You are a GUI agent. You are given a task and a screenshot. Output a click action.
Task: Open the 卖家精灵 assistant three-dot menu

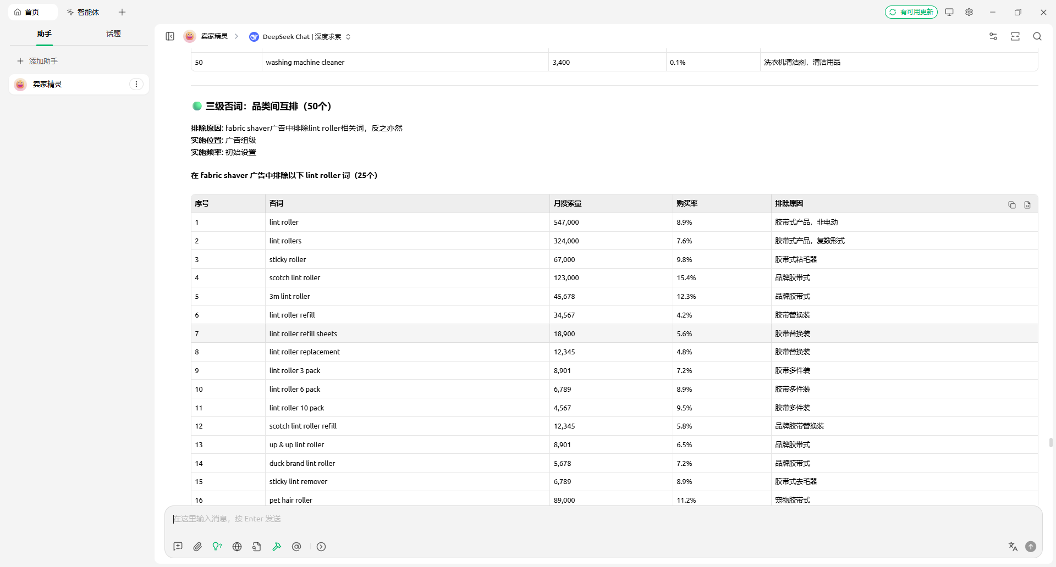tap(136, 84)
